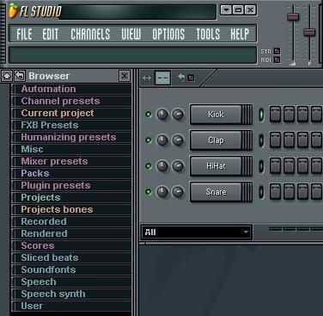Open the VIEW menu
This screenshot has height=316, width=323.
pyautogui.click(x=131, y=34)
